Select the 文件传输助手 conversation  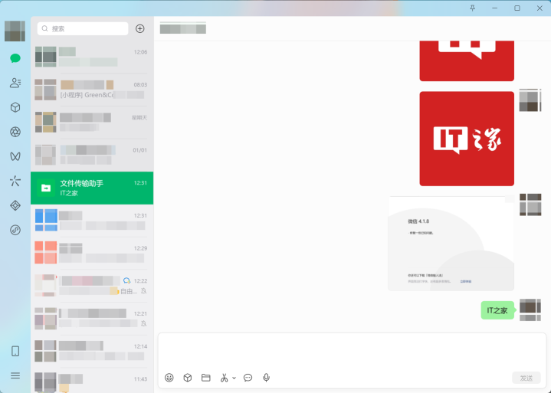(x=92, y=188)
